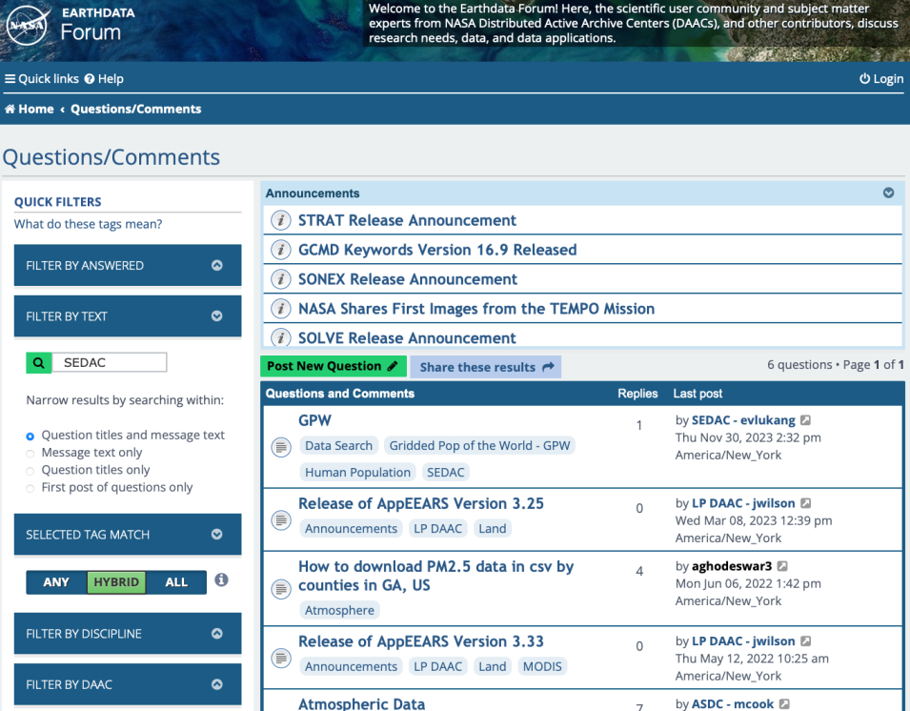910x711 pixels.
Task: Open the PM2.5 data in csv question
Action: click(x=435, y=576)
